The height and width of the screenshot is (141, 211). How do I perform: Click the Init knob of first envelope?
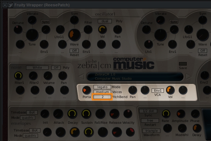tap(45, 114)
